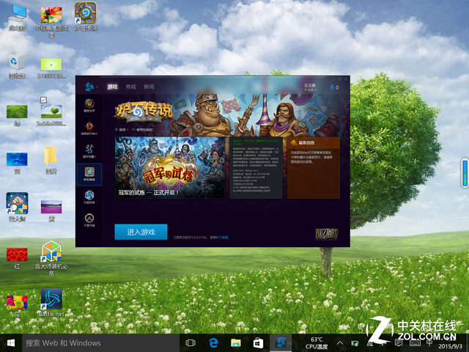Select the 红 red flowers image file

17,259
